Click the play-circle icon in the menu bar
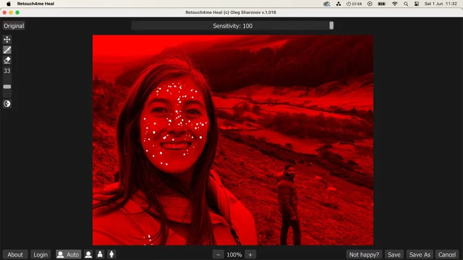Screen dimensions: 463x260 (x=370, y=4)
